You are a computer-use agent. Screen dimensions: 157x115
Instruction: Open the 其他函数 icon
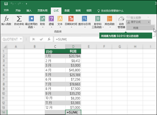pos(109,19)
